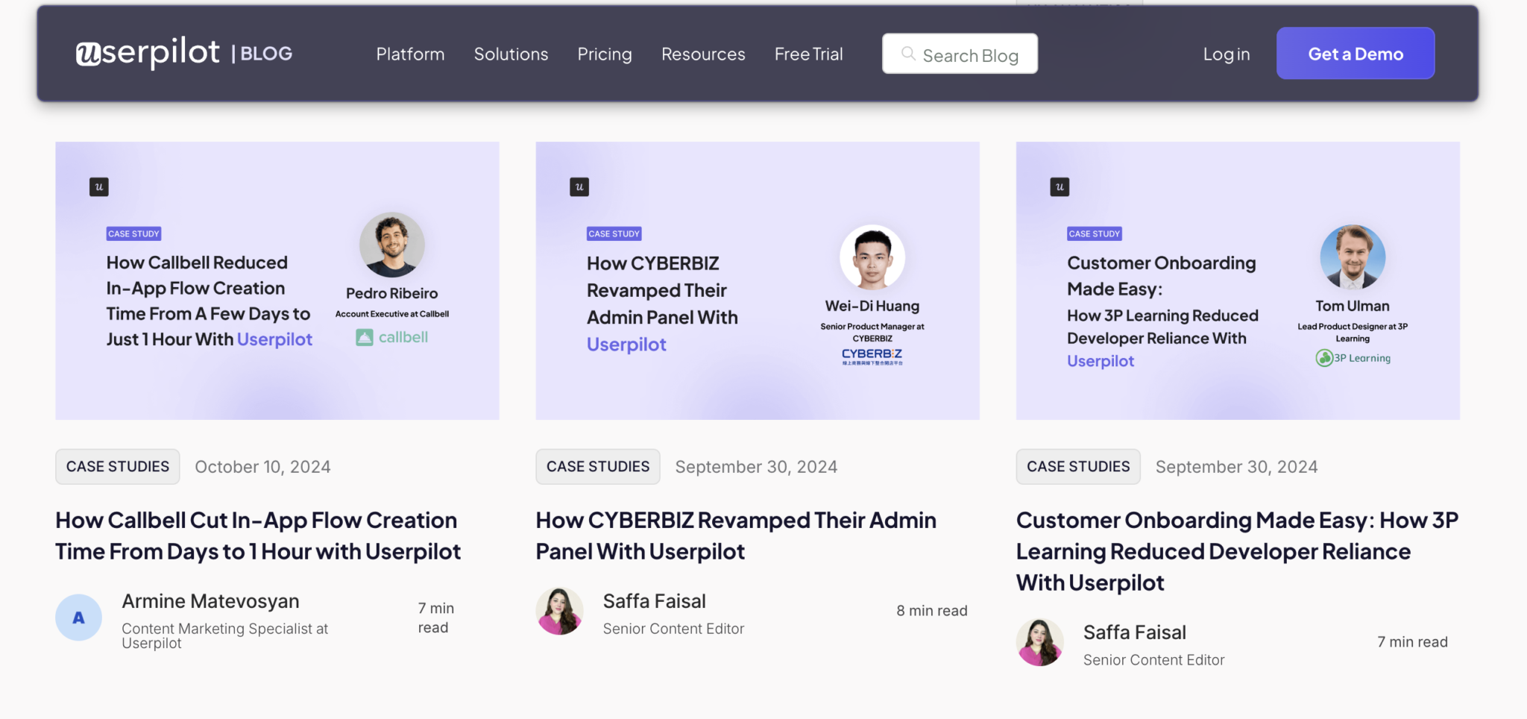Open the CYBERBIZ case study thumbnail
This screenshot has width=1527, height=719.
pos(757,280)
